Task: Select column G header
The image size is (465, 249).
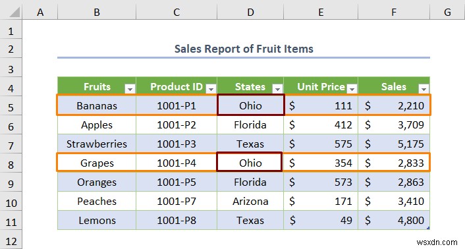Action: 447,12
